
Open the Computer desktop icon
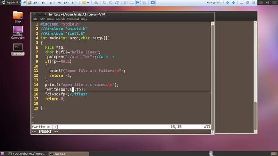[18, 32]
